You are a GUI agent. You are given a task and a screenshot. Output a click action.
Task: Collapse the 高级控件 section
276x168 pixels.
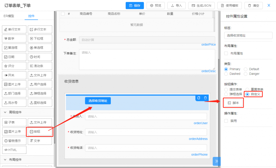[5, 112]
